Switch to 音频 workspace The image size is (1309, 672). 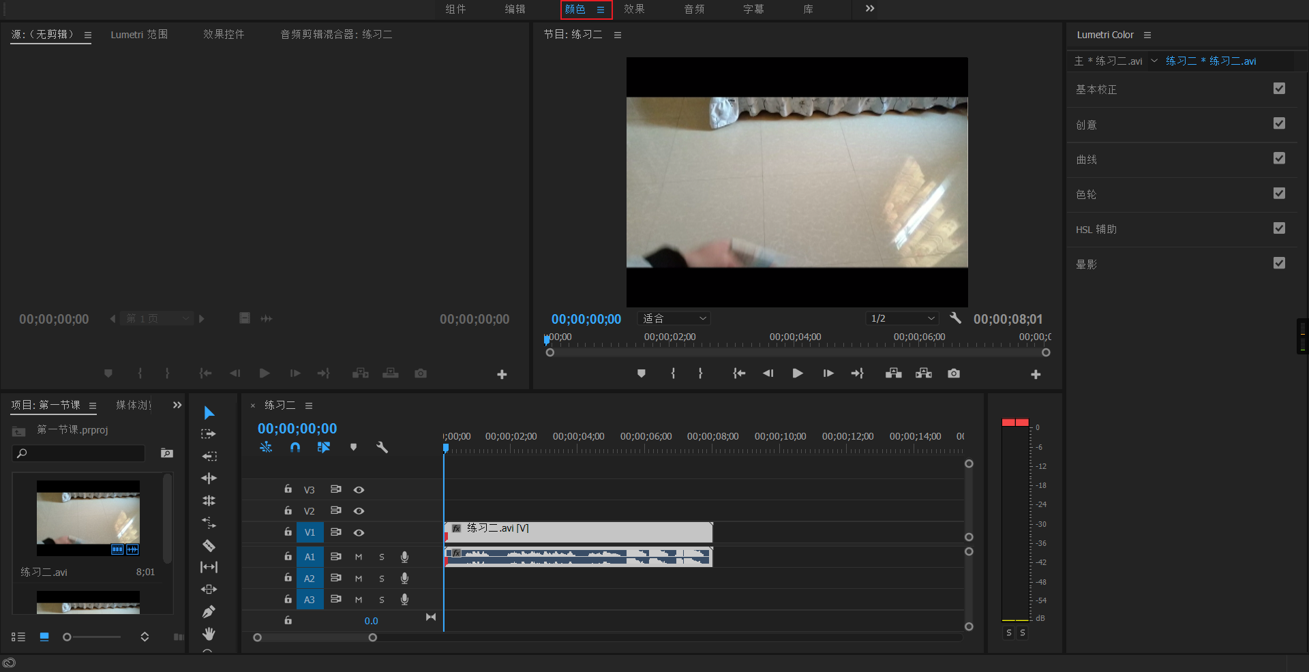[694, 9]
